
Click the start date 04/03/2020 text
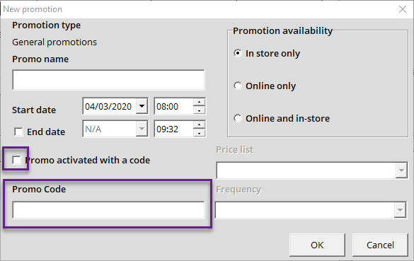tap(108, 107)
